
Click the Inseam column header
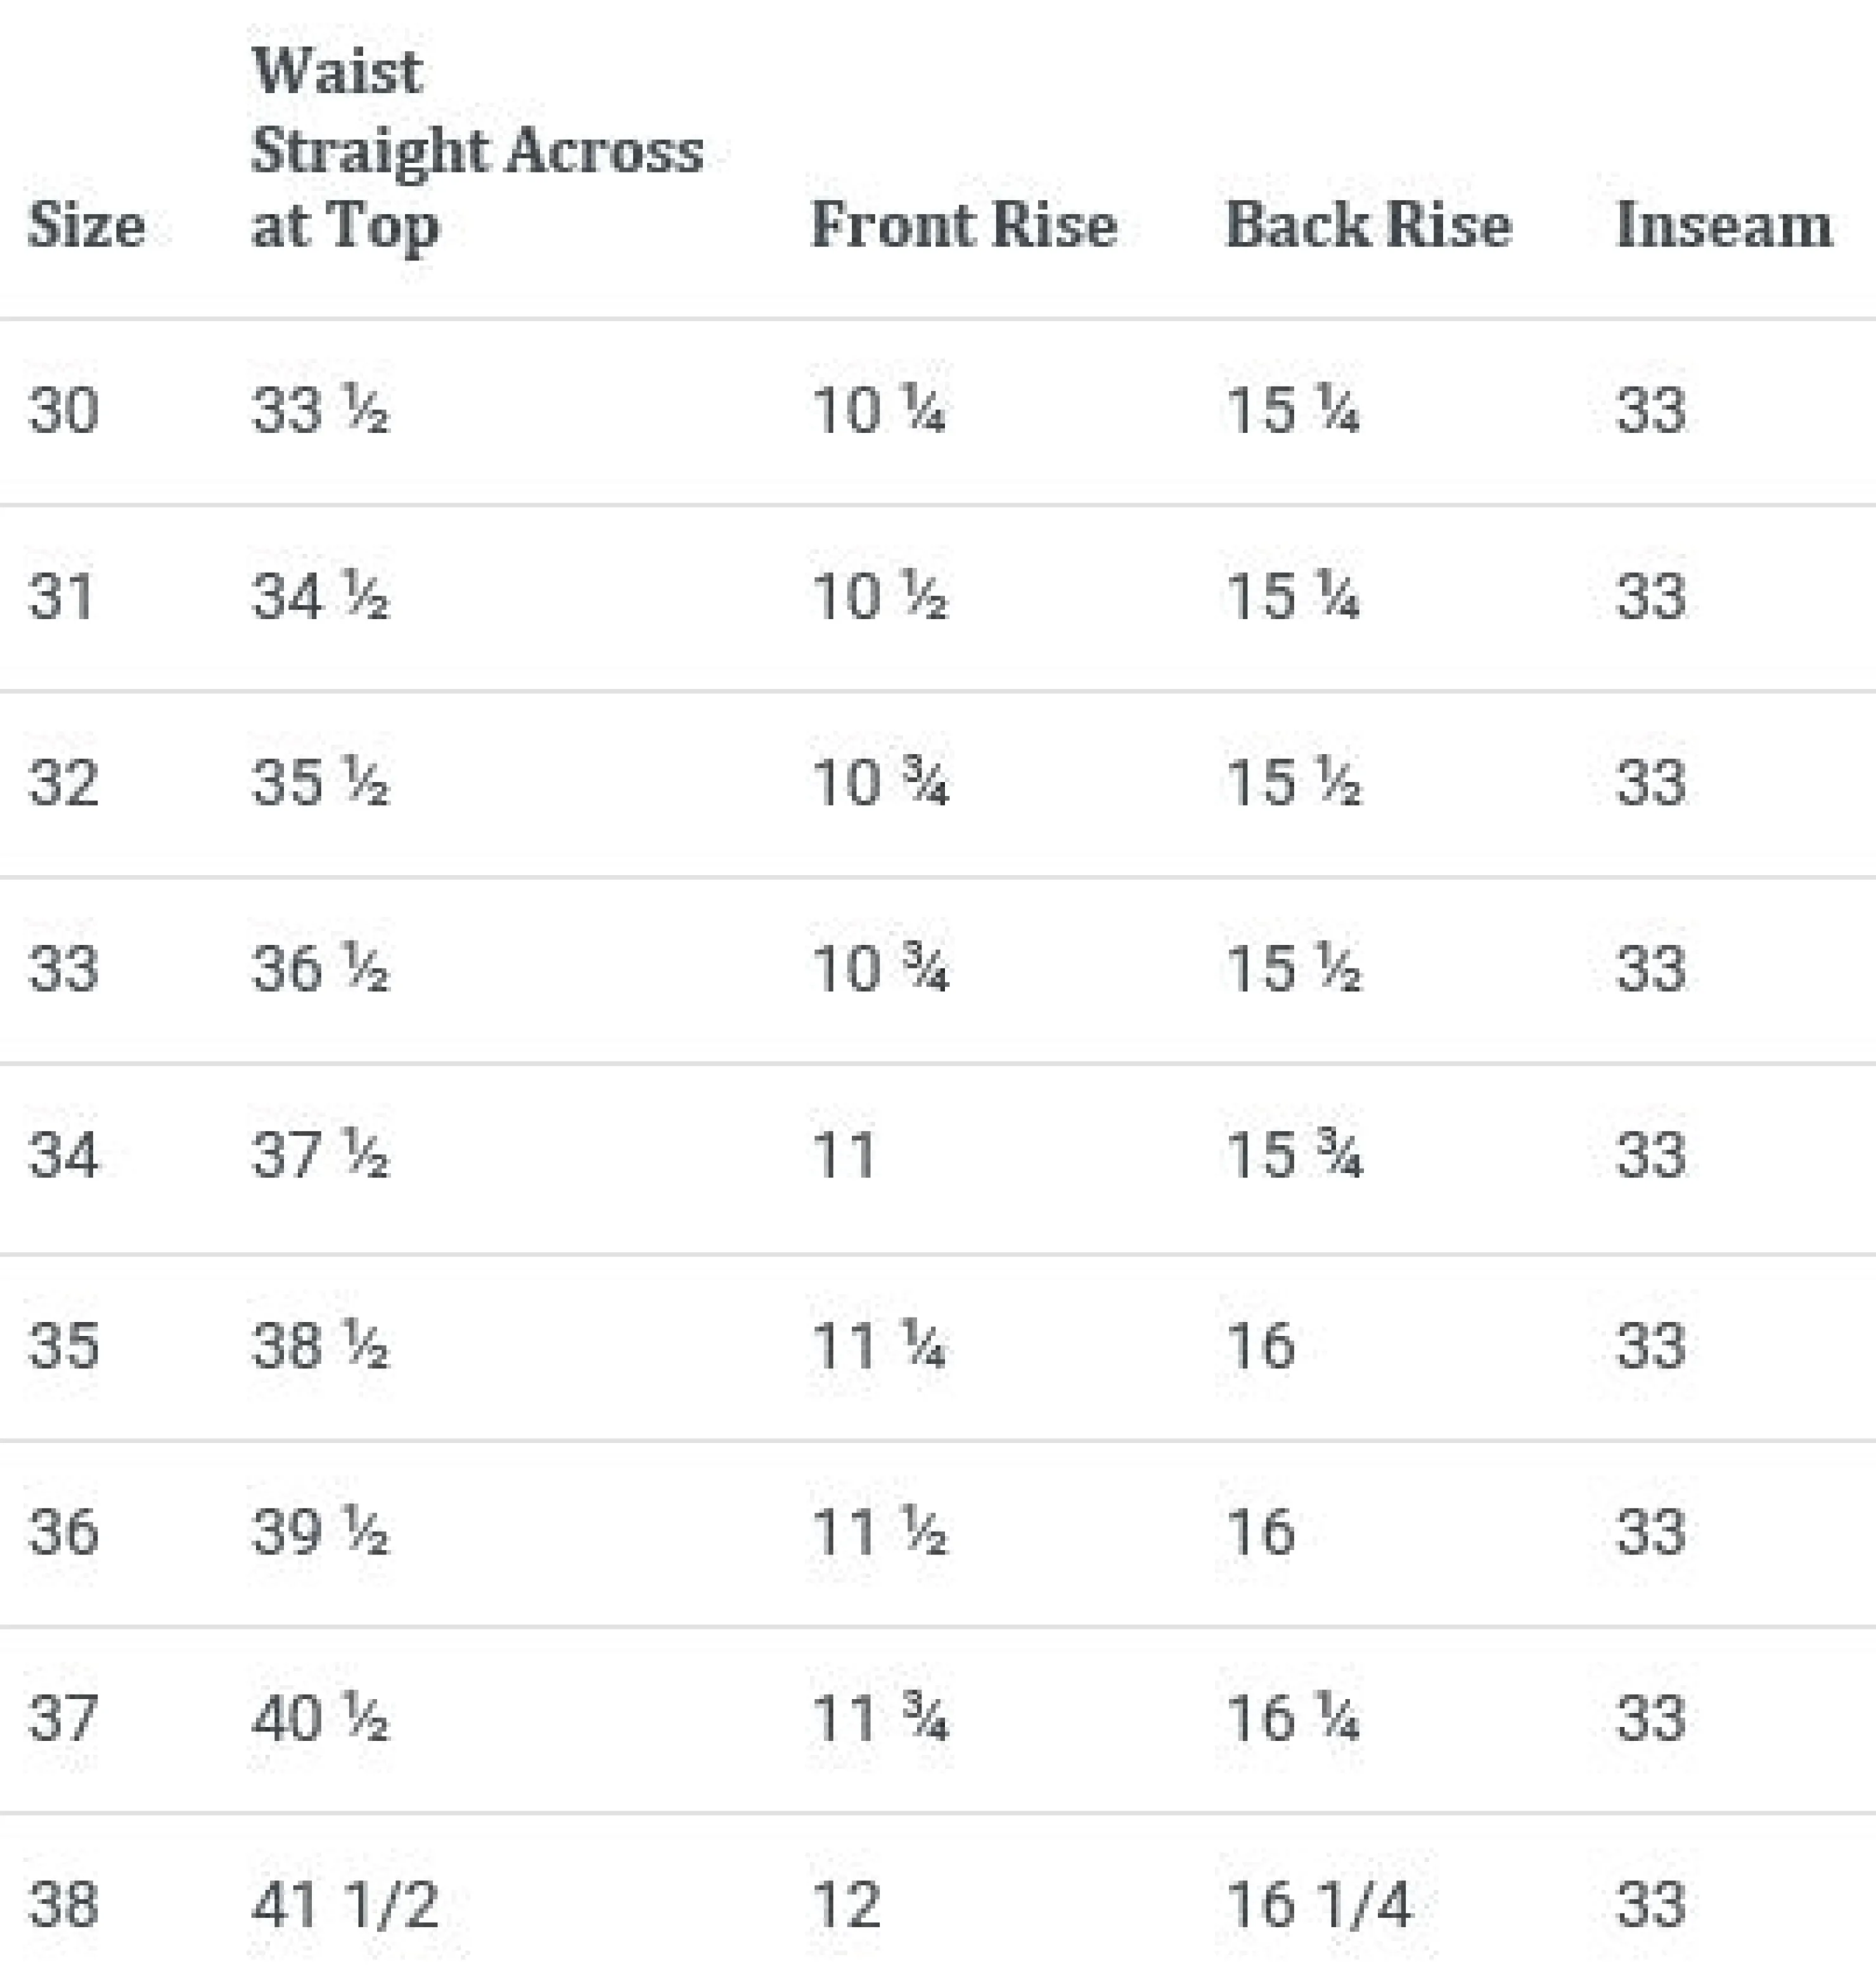[x=1723, y=225]
